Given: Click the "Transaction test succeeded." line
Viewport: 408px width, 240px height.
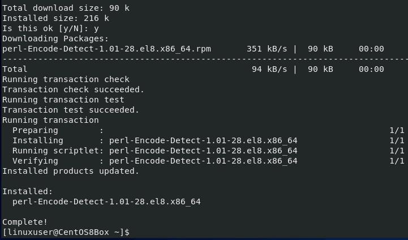Looking at the screenshot, I should (70, 110).
